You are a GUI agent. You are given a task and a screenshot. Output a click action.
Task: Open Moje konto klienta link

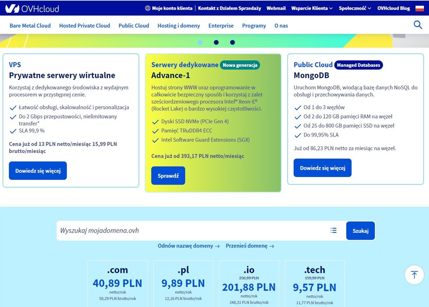click(172, 8)
